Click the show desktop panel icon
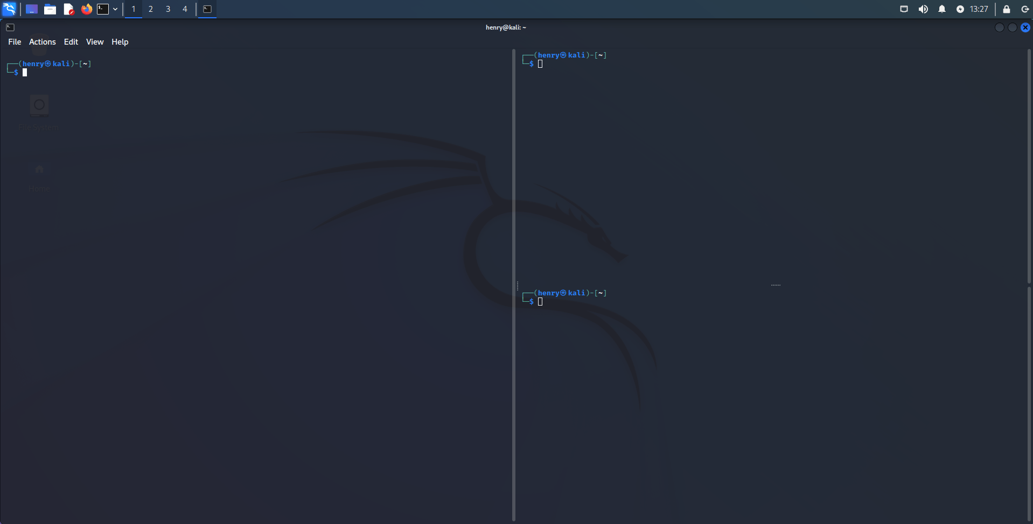The height and width of the screenshot is (524, 1033). pos(32,9)
